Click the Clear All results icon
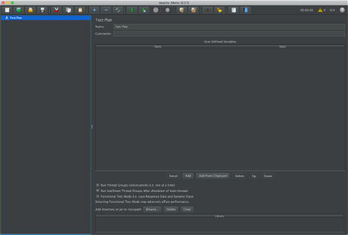The image size is (348, 235). click(194, 10)
